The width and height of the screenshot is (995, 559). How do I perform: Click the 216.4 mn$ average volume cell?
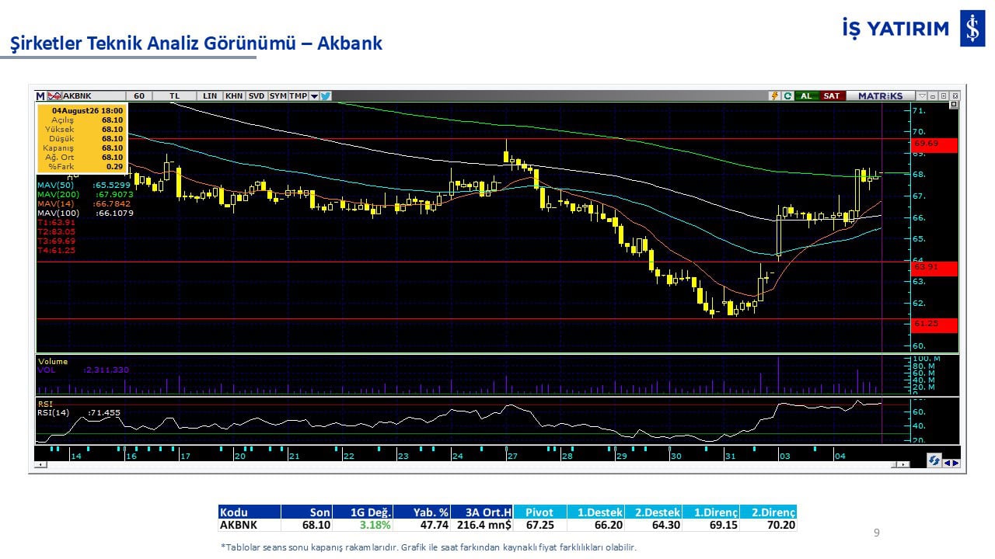484,525
